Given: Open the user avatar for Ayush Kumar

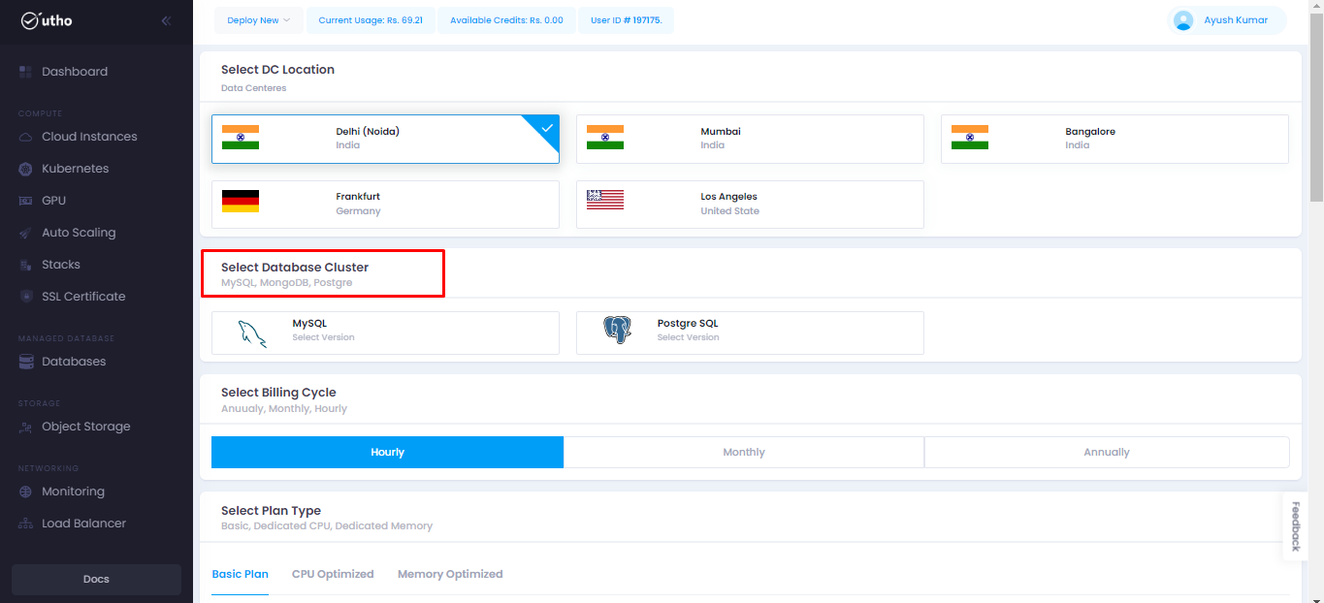Looking at the screenshot, I should point(1182,20).
